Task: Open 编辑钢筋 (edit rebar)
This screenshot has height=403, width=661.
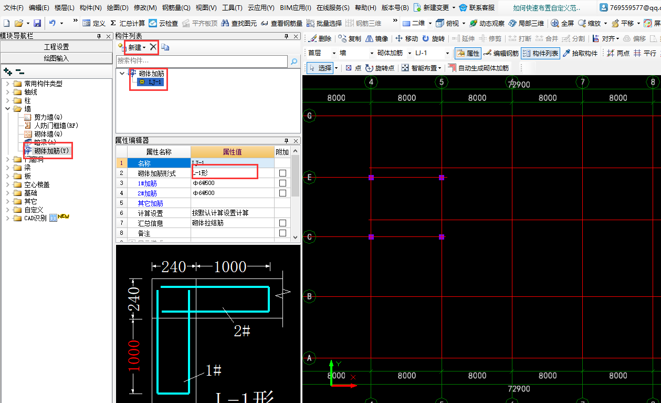Action: tap(501, 53)
